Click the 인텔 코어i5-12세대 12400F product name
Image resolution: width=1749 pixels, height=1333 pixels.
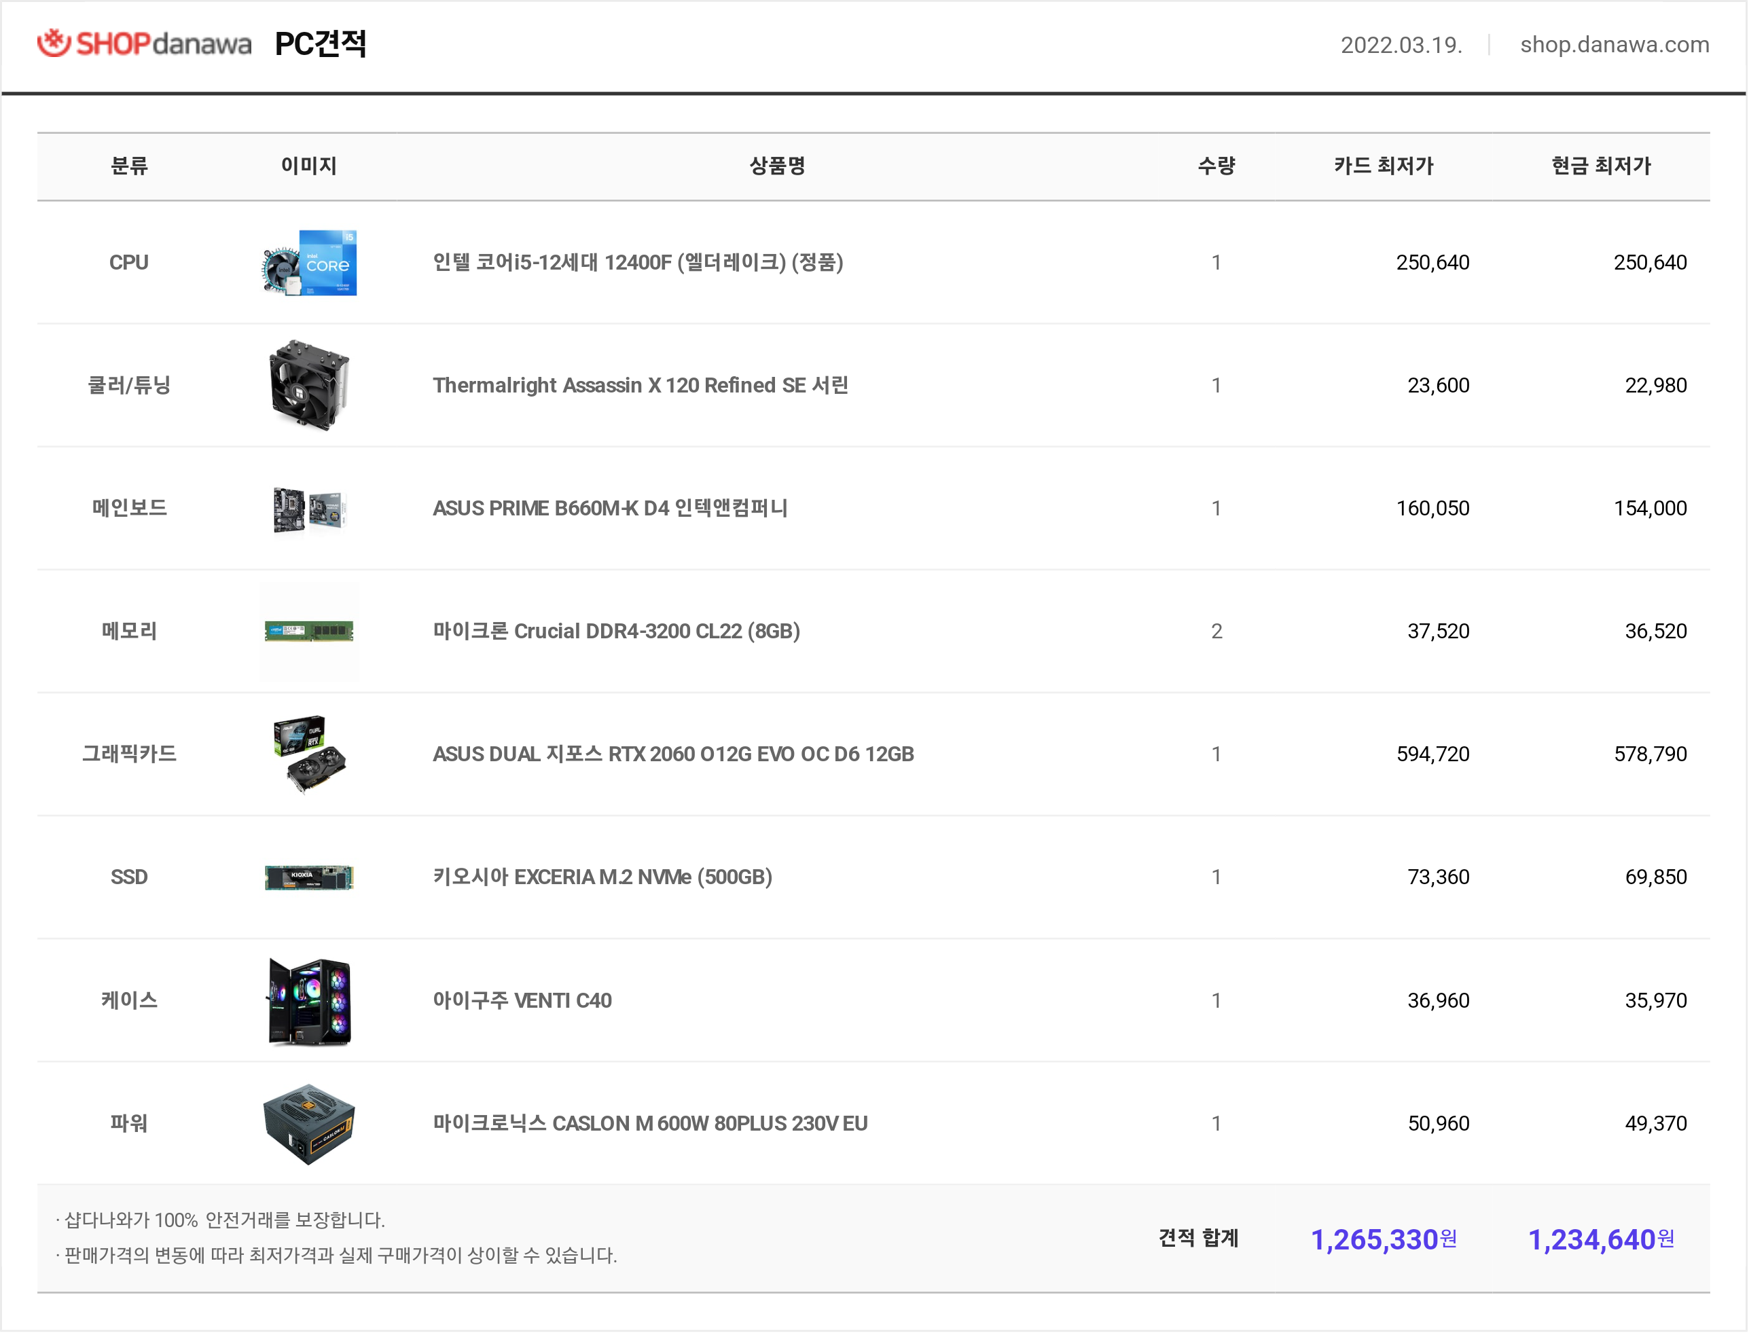(638, 263)
